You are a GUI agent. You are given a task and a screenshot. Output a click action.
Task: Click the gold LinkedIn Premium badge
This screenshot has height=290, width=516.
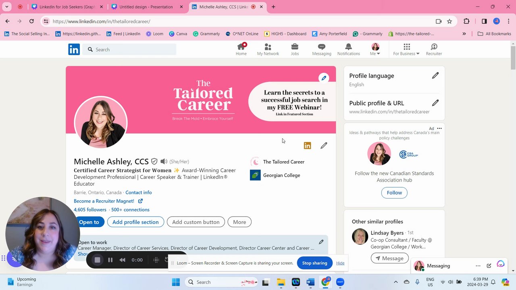[307, 146]
